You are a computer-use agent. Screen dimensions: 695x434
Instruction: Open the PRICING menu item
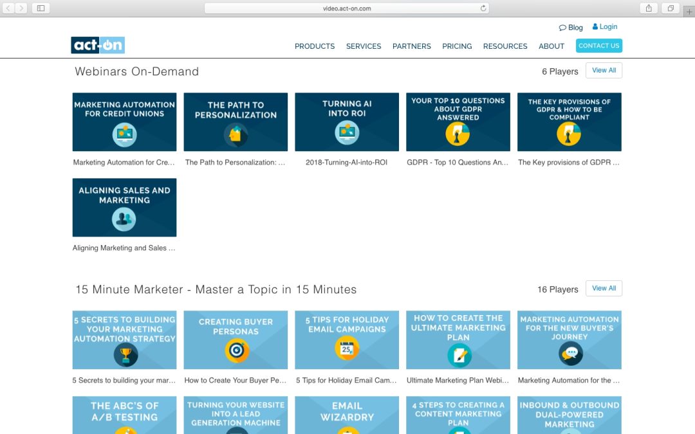coord(457,46)
